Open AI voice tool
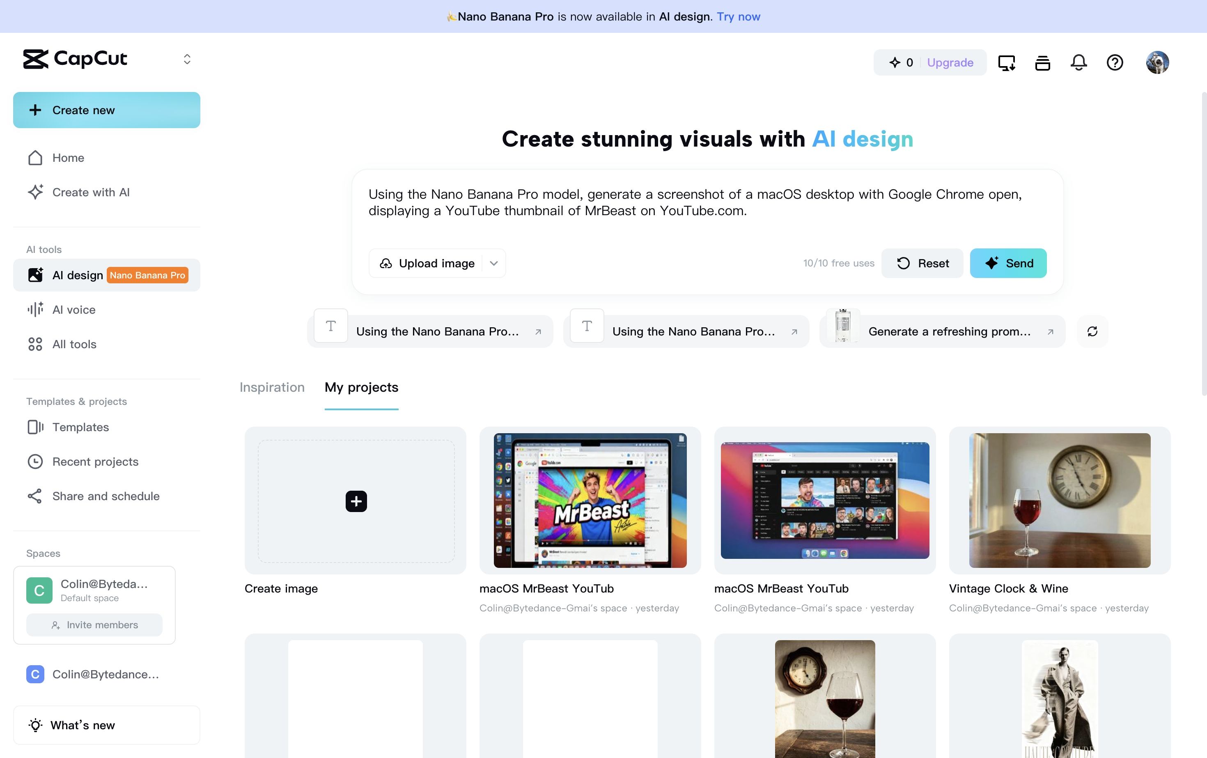Viewport: 1207px width, 758px height. tap(107, 310)
